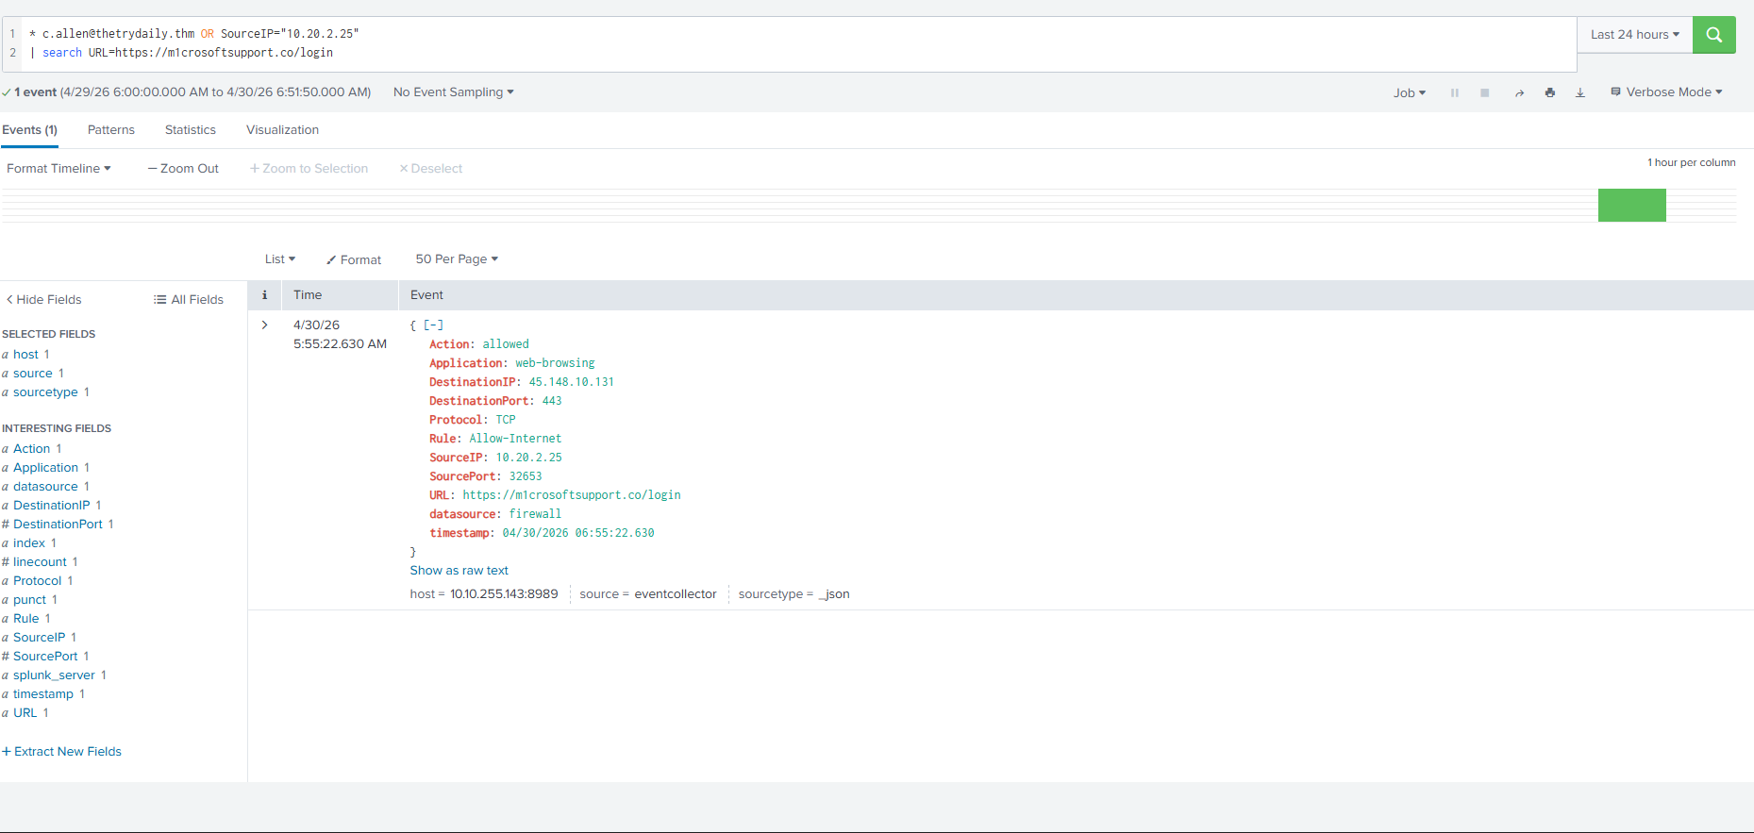Open the linecount interesting field

pyautogui.click(x=40, y=562)
